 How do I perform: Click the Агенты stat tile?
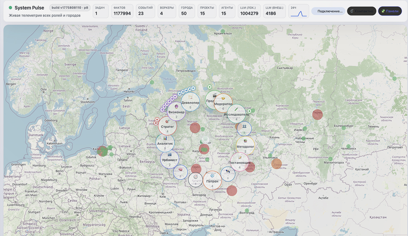tap(226, 11)
